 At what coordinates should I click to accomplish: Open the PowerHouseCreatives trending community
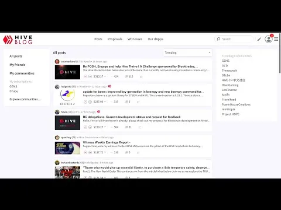[236, 104]
